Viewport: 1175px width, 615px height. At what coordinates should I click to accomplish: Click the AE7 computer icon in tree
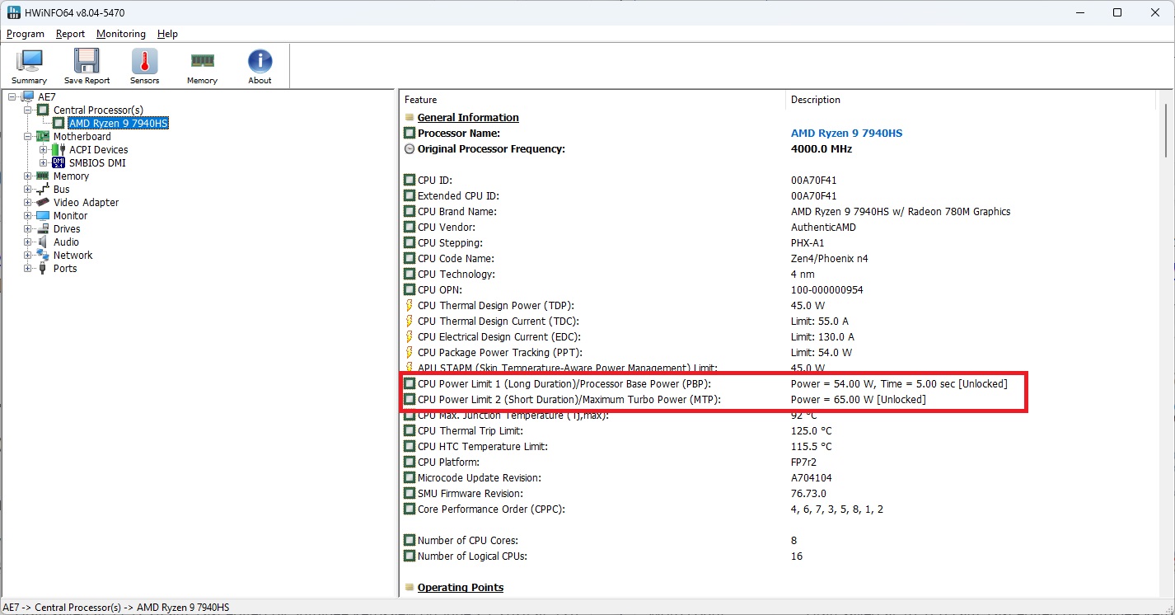(27, 97)
